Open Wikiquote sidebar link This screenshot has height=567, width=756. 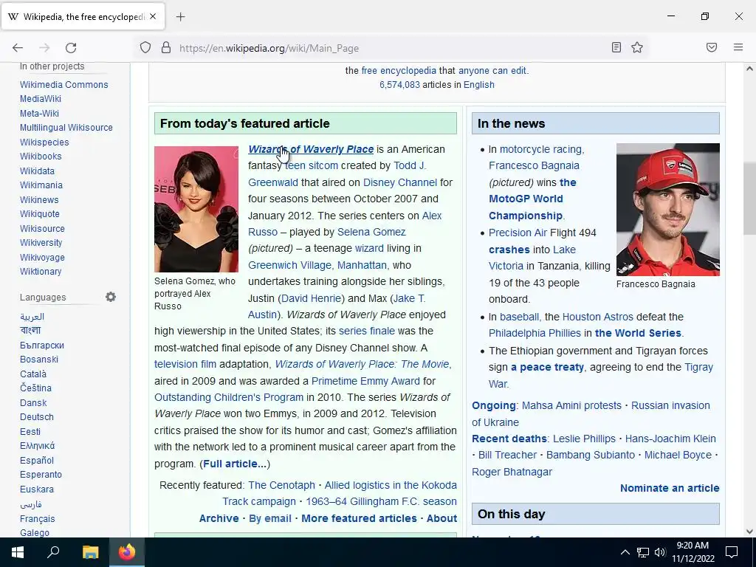click(x=40, y=213)
